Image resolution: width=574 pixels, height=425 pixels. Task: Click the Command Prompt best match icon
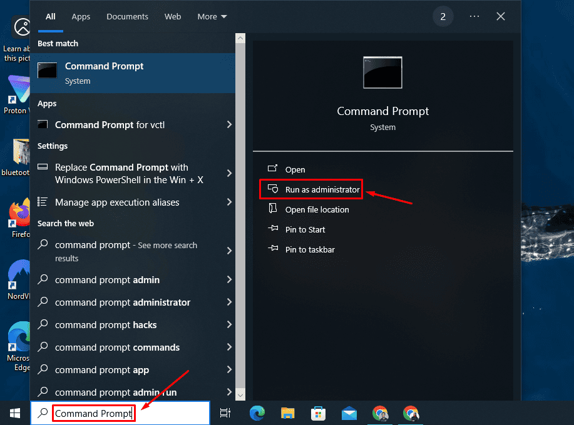point(47,70)
